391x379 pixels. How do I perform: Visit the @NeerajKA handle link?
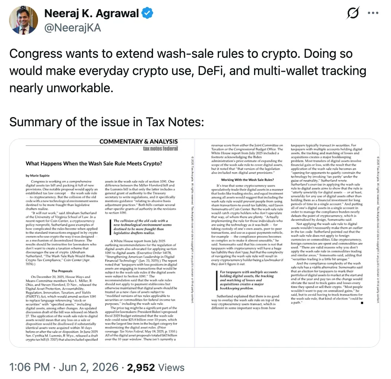point(72,28)
